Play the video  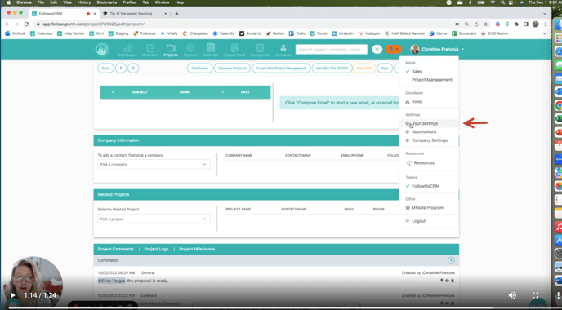tap(12, 295)
